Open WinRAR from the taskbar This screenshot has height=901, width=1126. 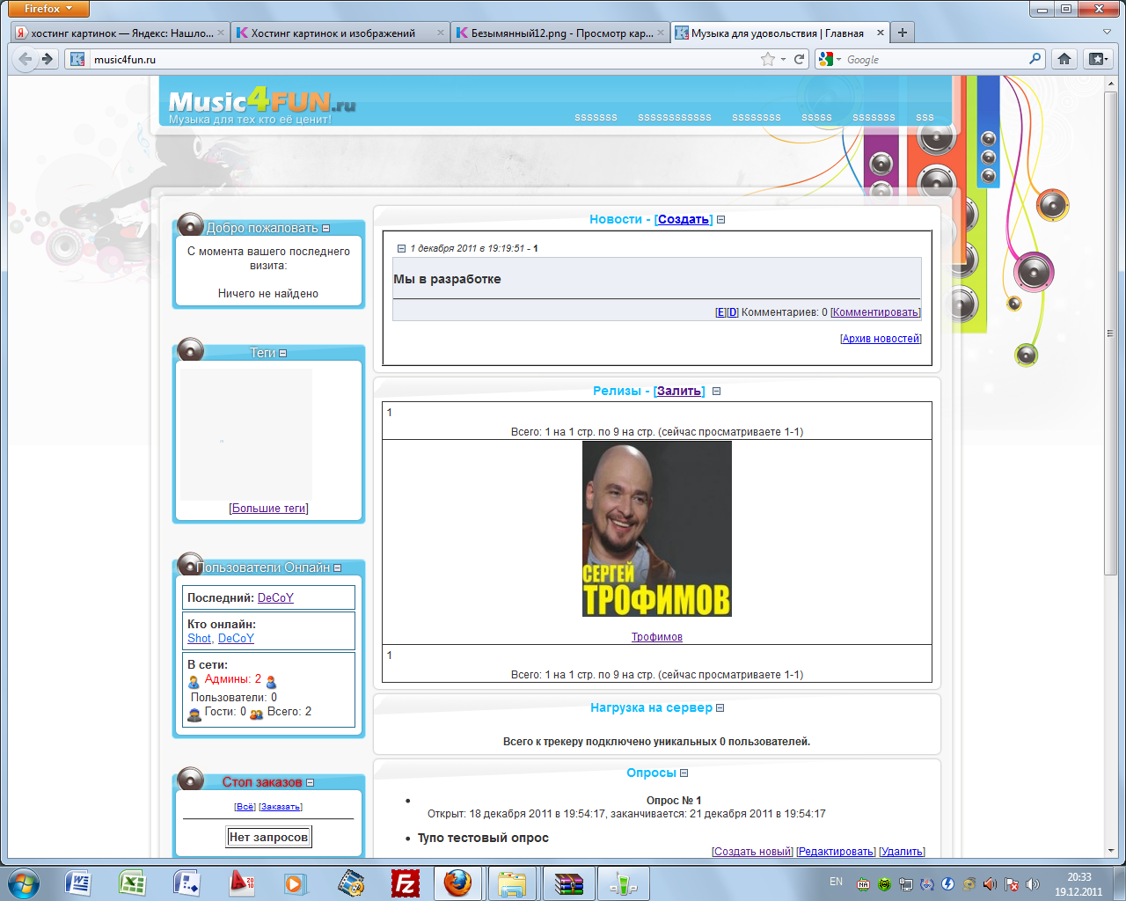click(568, 883)
